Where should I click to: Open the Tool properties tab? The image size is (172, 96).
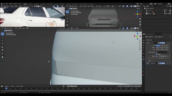[x=144, y=37]
